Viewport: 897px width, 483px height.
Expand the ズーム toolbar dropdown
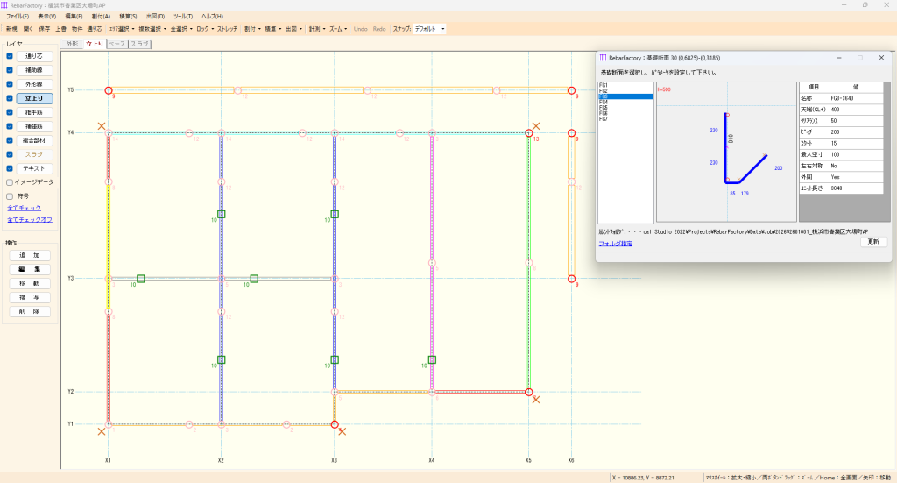tap(337, 29)
